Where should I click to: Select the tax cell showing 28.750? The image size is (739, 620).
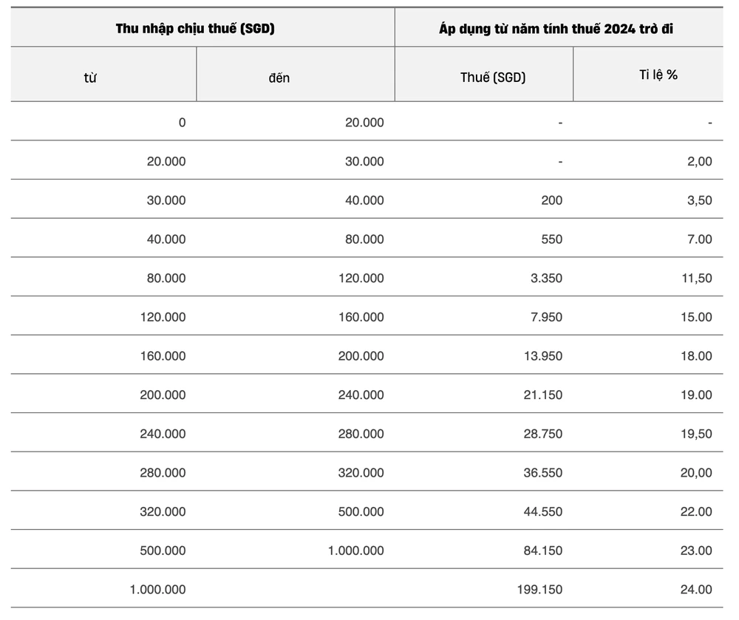click(540, 435)
